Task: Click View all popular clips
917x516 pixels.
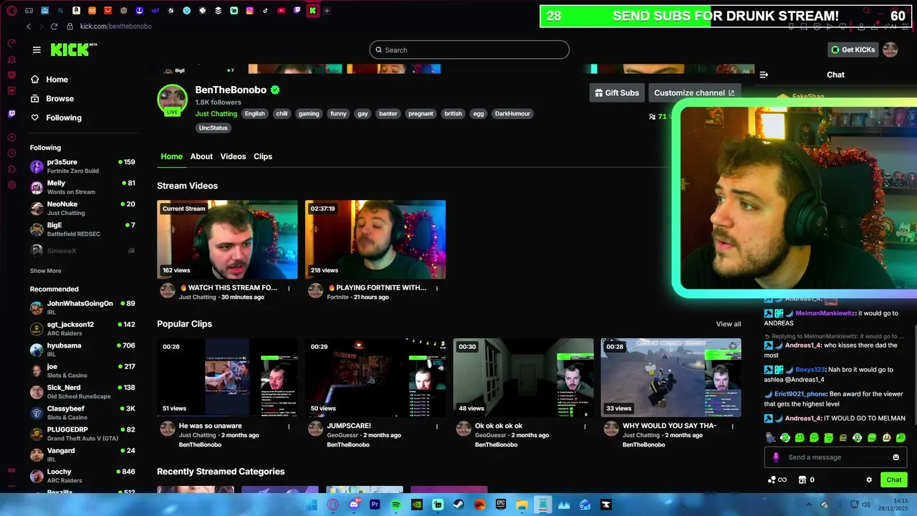Action: [729, 324]
